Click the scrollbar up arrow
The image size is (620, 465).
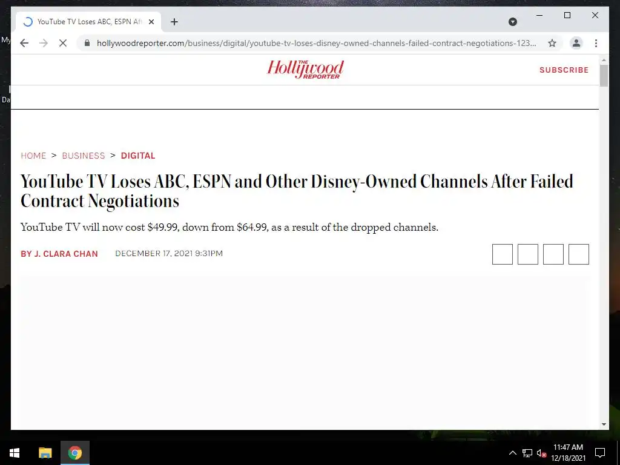604,60
